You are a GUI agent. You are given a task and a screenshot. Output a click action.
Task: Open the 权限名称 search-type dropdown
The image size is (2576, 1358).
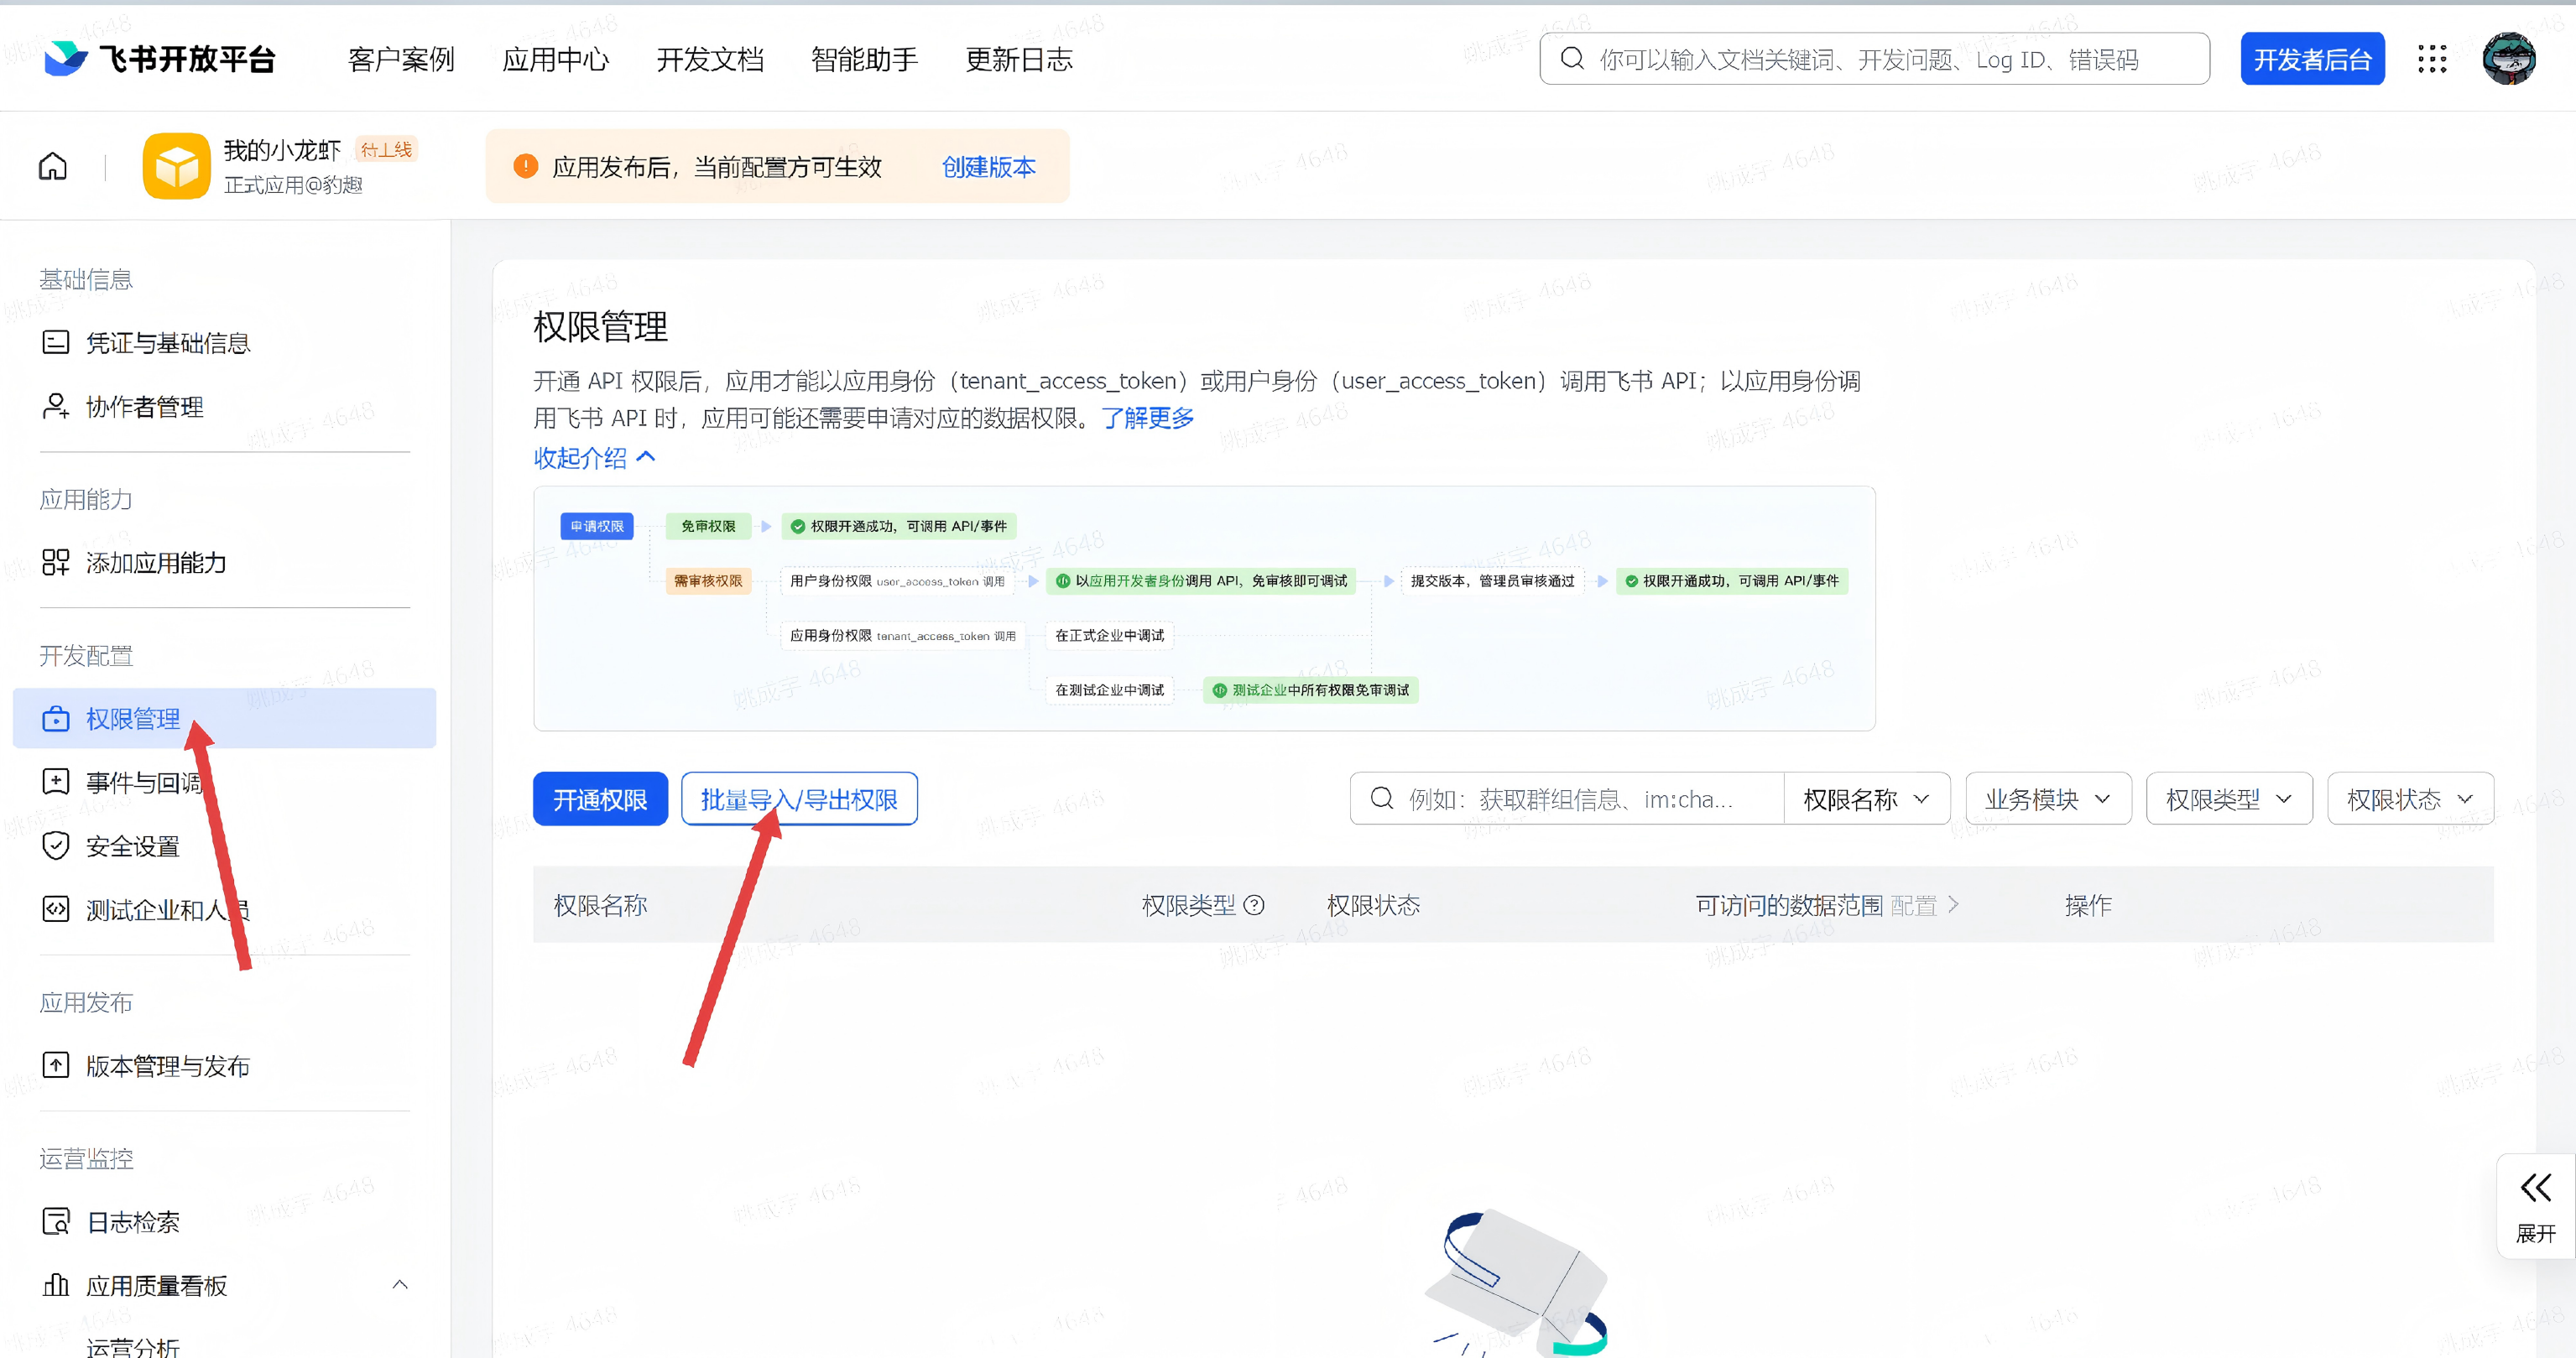(1866, 799)
